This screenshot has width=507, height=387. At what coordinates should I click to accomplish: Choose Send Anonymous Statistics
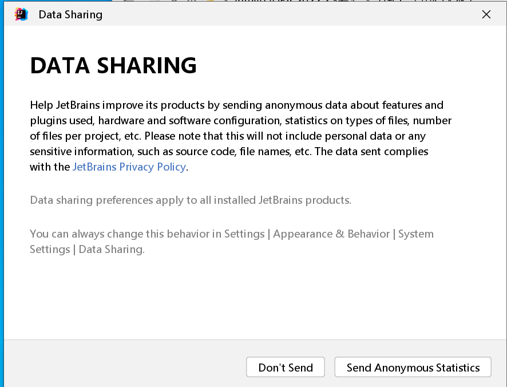413,368
